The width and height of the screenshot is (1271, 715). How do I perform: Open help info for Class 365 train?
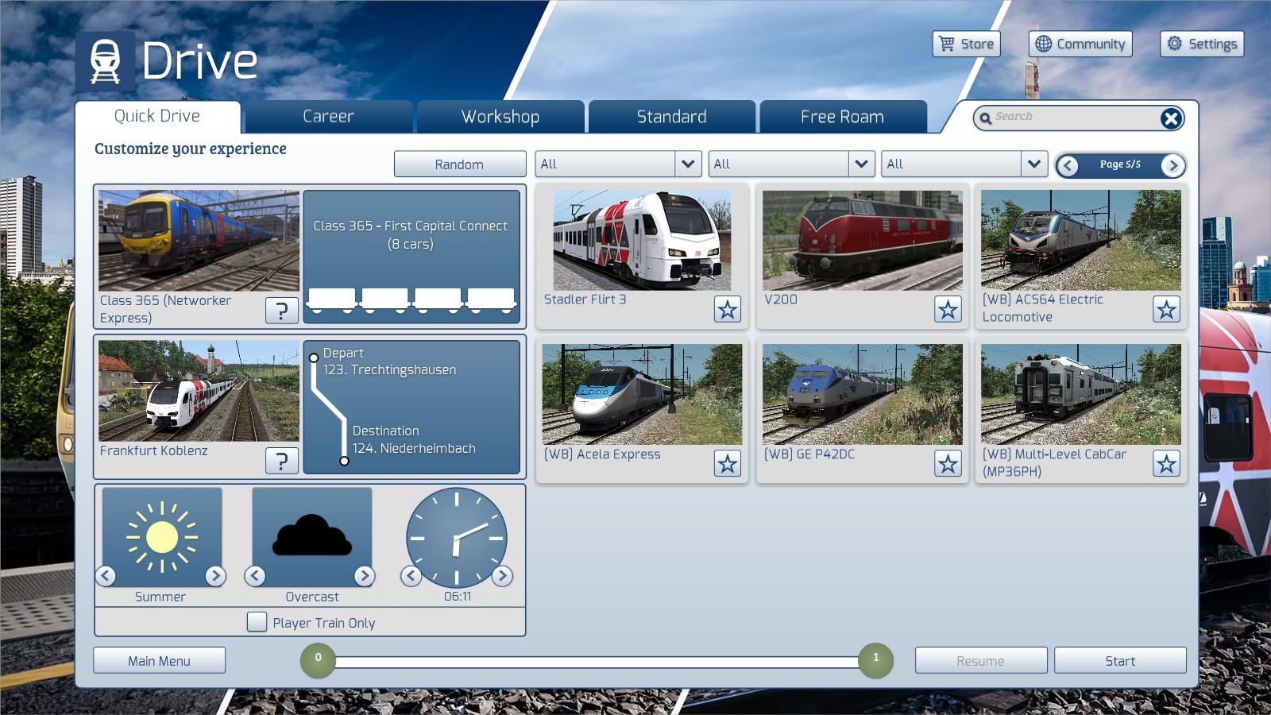coord(281,311)
